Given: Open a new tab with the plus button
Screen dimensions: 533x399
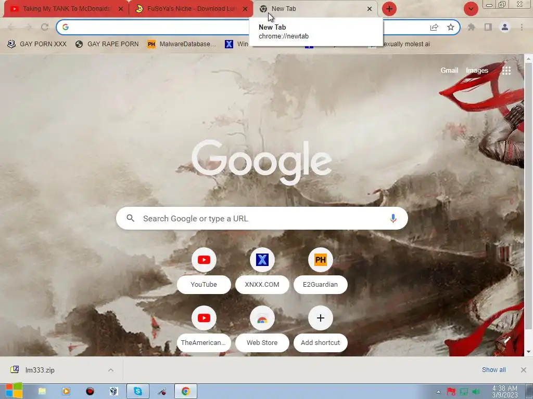Looking at the screenshot, I should [x=389, y=9].
